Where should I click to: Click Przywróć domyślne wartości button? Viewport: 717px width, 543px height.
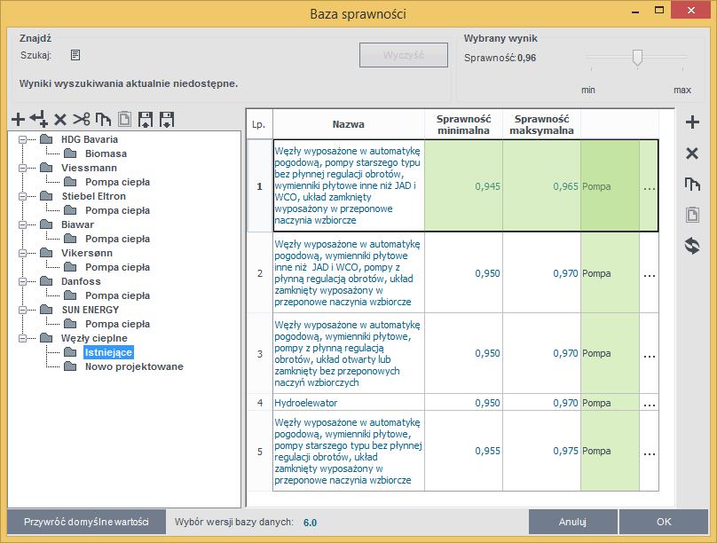pos(86,522)
